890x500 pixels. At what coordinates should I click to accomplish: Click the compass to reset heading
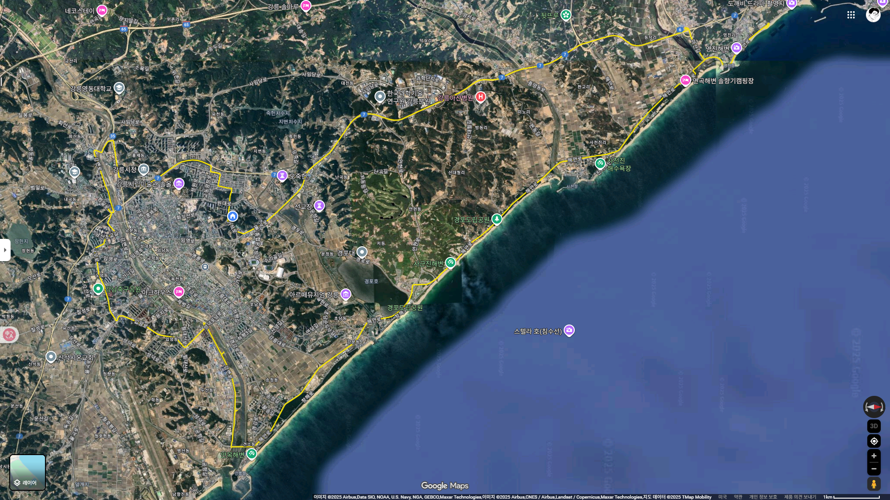874,407
